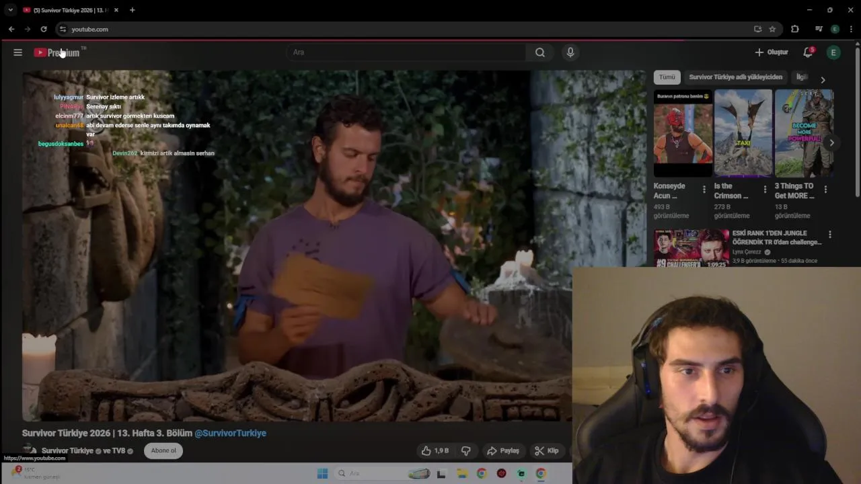Open Chrome three-dot menu
The height and width of the screenshot is (484, 861).
point(852,29)
